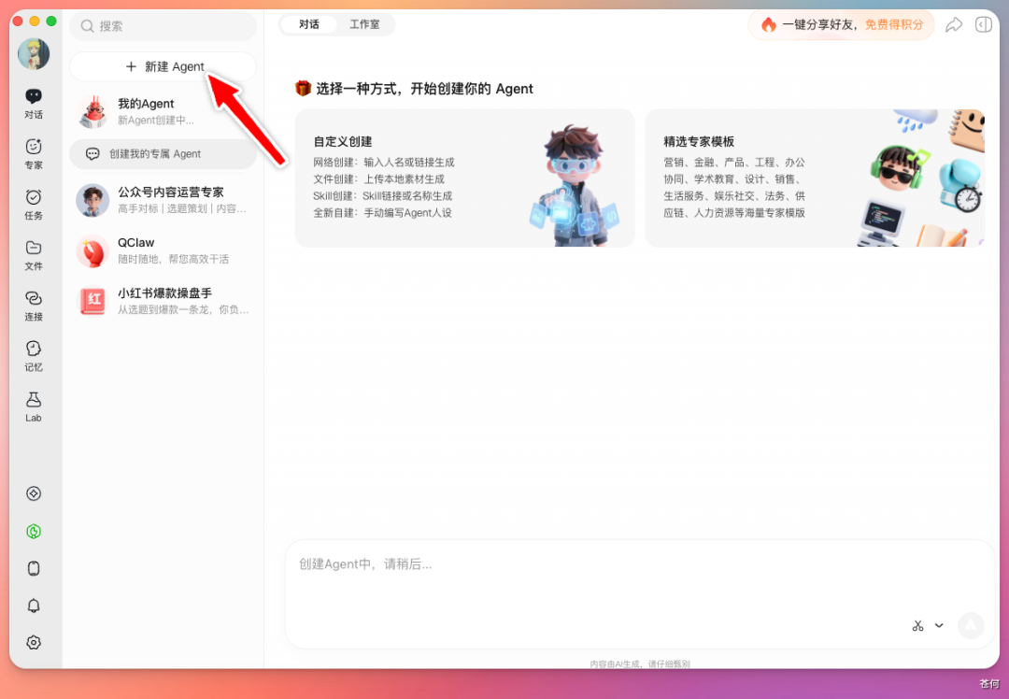This screenshot has width=1009, height=699.
Task: Click the 全新自建 description line
Action: tap(382, 212)
